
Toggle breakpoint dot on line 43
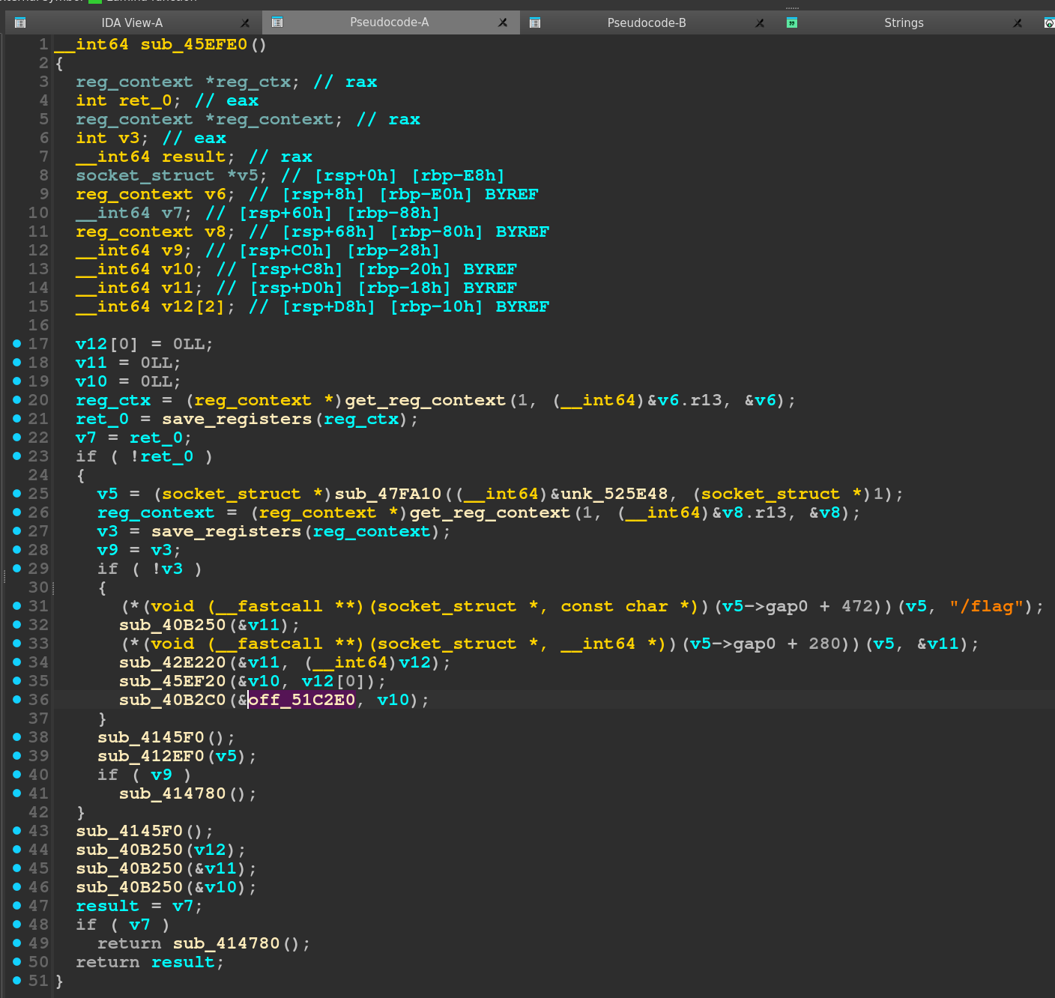coord(16,830)
